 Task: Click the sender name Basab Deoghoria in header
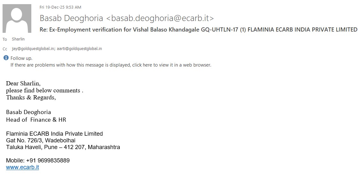point(71,18)
